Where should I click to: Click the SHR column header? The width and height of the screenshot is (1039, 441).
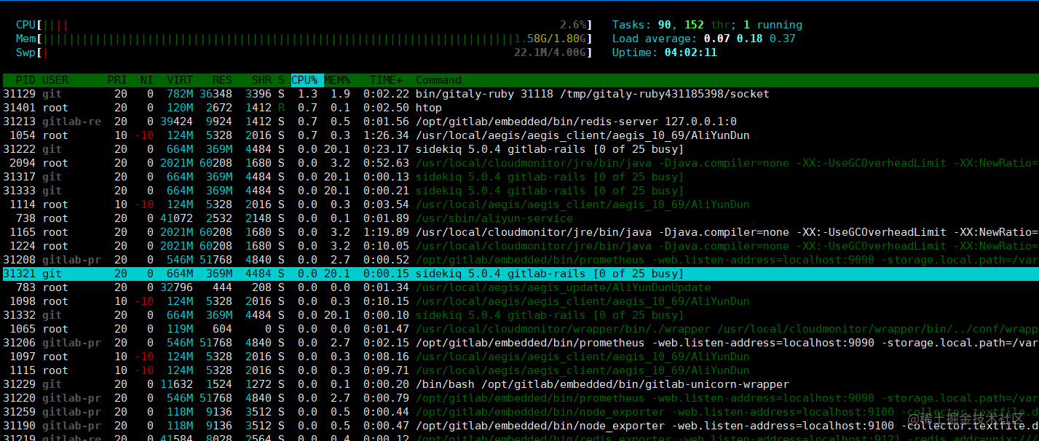pyautogui.click(x=261, y=80)
